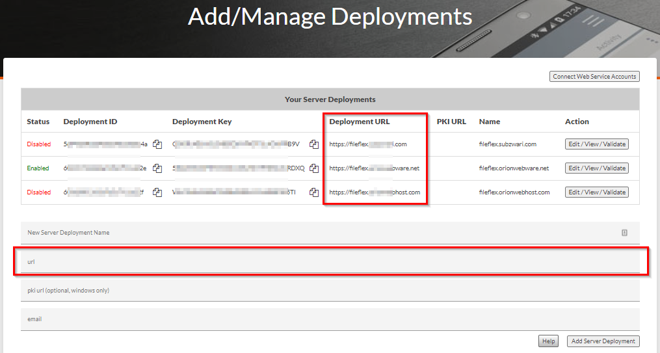Screen dimensions: 660x353
Task: Select the Deployment URL column header
Action: pyautogui.click(x=360, y=122)
